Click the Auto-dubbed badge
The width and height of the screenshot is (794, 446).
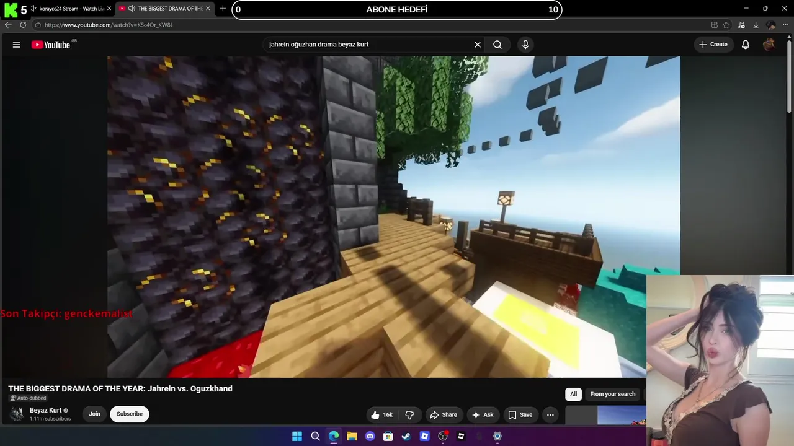28,398
